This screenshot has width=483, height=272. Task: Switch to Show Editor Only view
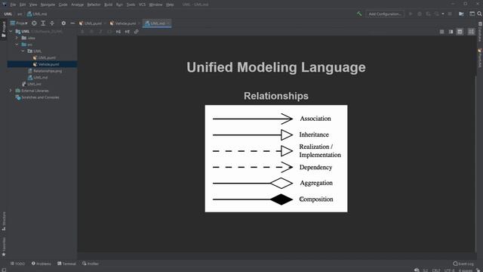tap(441, 32)
